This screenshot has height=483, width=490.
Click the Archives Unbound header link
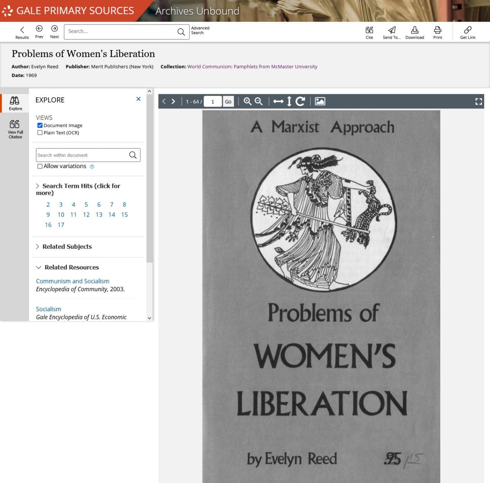tap(197, 11)
